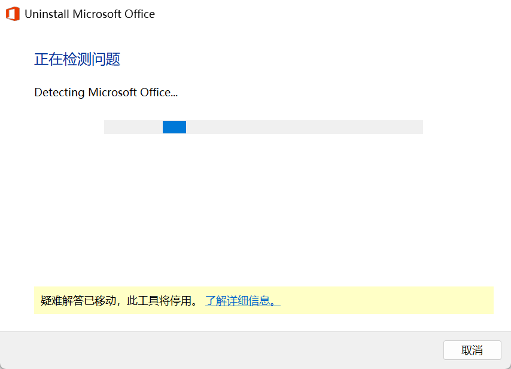Viewport: 511px width, 369px height.
Task: Click the 取消 cancel button
Action: (472, 350)
